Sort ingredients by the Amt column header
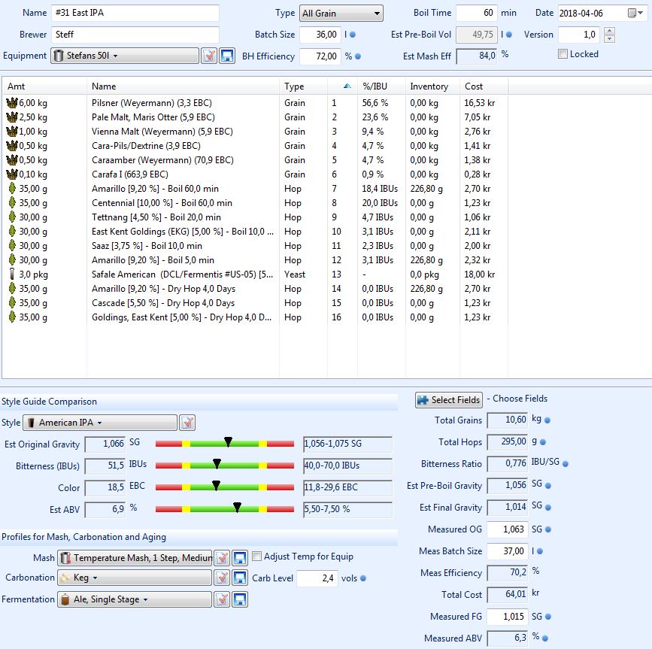 44,86
